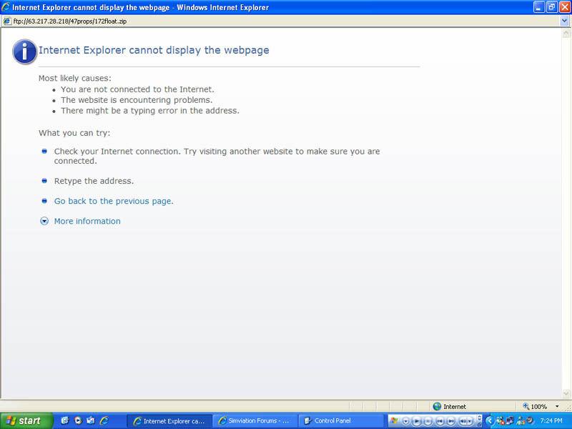Click the restore button at media toolbar's right edge
This screenshot has height=429, width=572.
479,424
